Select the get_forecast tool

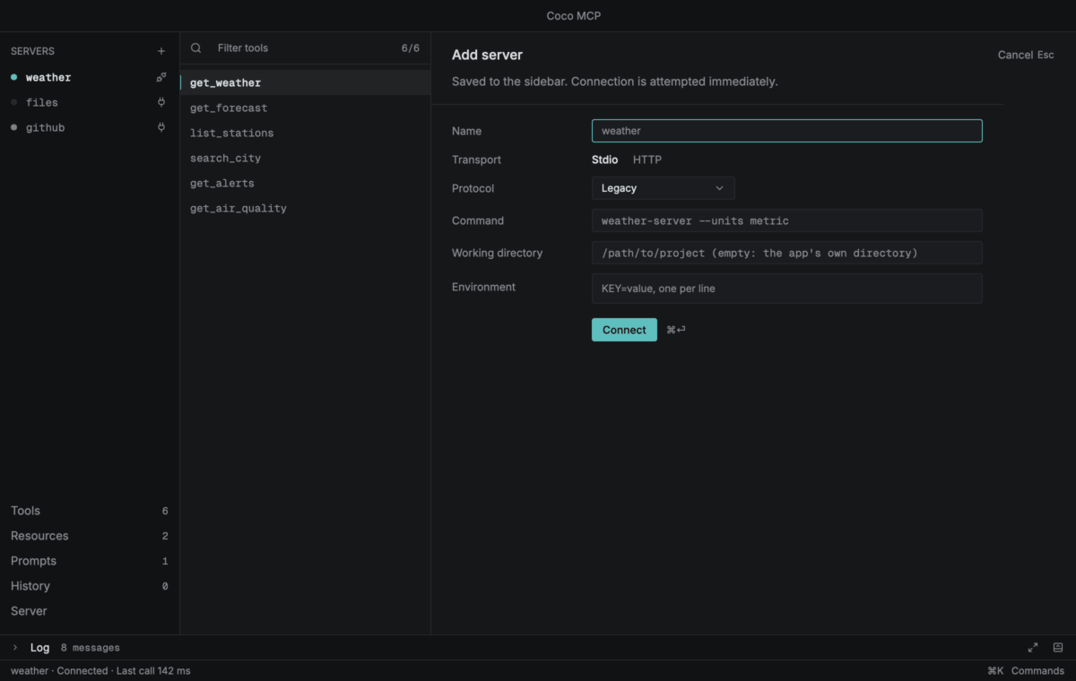click(x=305, y=108)
